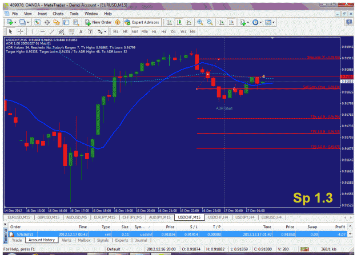357x255 pixels.
Task: Sort history by the Profit column
Action: click(340, 227)
